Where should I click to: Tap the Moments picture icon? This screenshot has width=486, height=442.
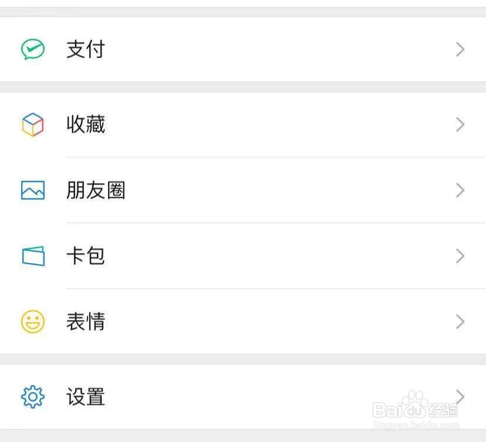[x=32, y=190]
